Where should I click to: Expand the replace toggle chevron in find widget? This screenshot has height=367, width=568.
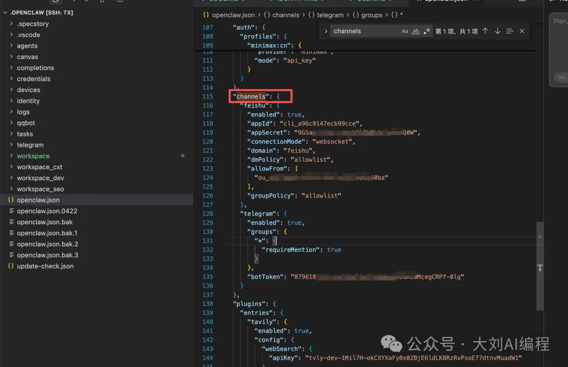[326, 31]
